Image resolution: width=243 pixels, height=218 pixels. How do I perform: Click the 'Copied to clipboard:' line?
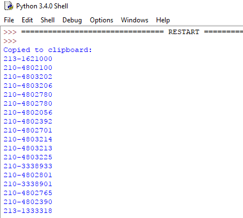coord(47,50)
